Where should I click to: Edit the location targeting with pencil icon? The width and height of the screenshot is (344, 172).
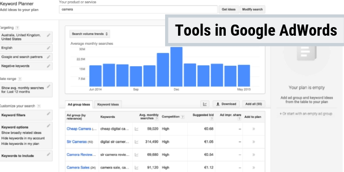[x=49, y=35]
